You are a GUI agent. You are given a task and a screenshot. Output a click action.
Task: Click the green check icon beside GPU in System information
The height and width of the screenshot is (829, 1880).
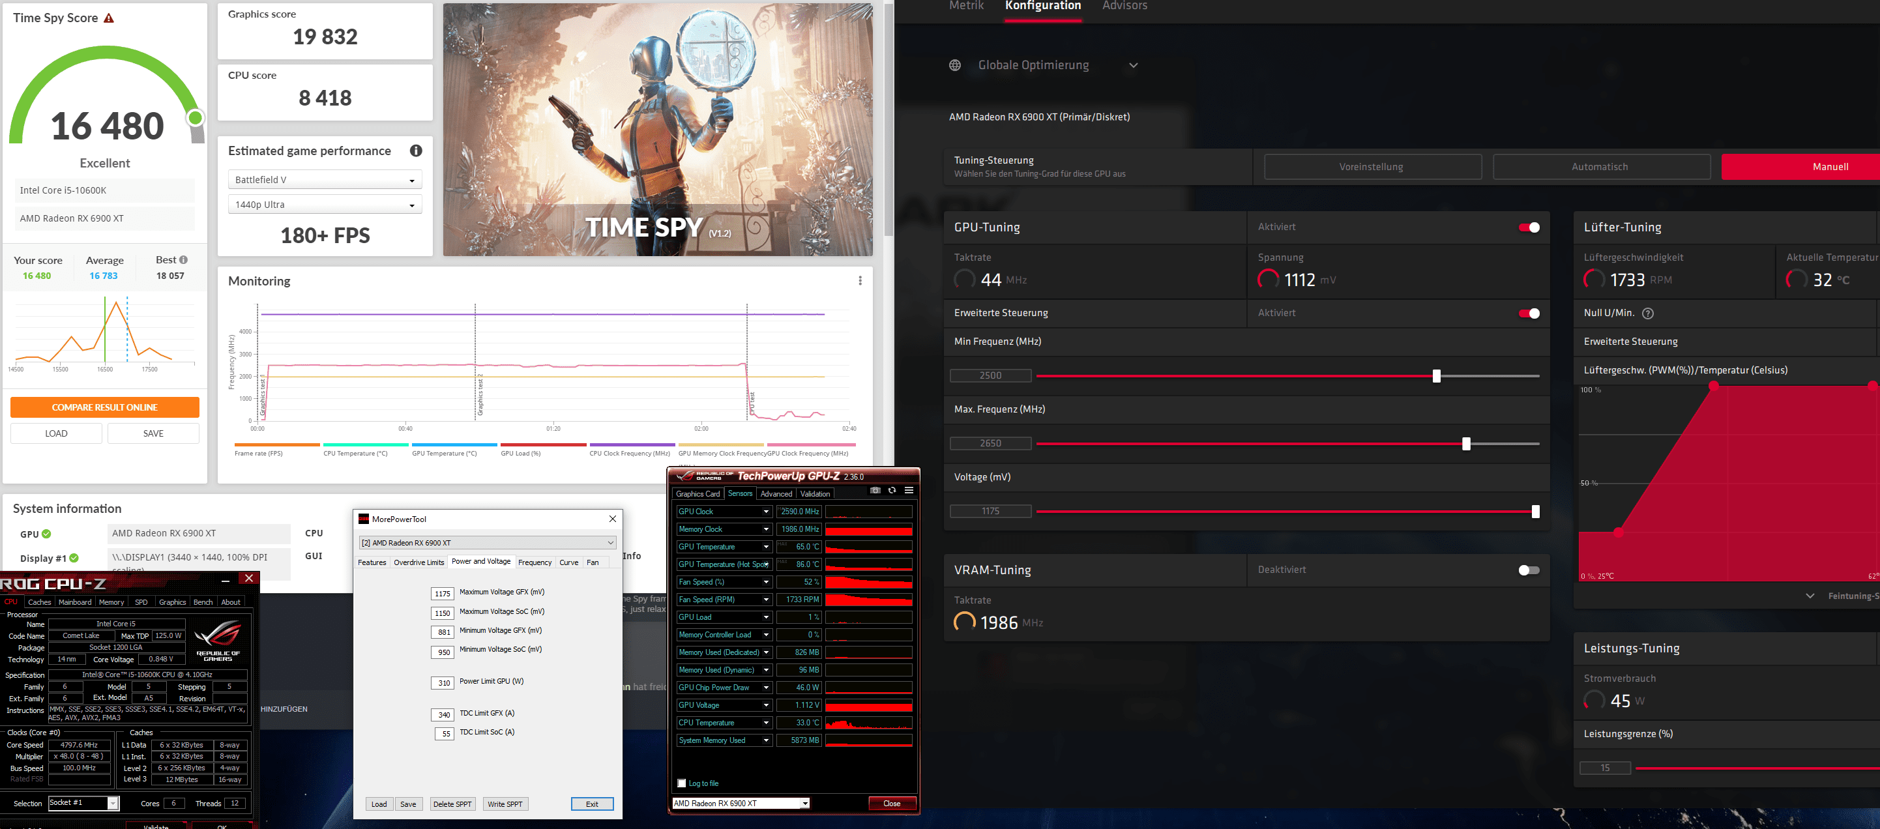click(47, 534)
